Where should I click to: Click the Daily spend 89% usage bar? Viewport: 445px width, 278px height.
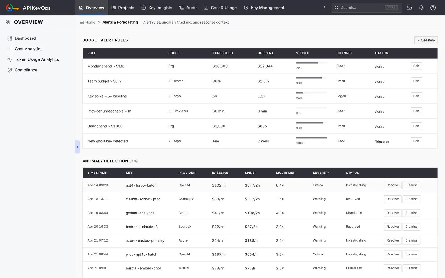[311, 123]
